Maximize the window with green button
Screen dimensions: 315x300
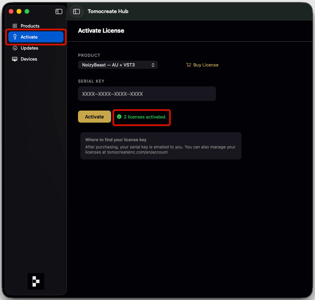[27, 11]
